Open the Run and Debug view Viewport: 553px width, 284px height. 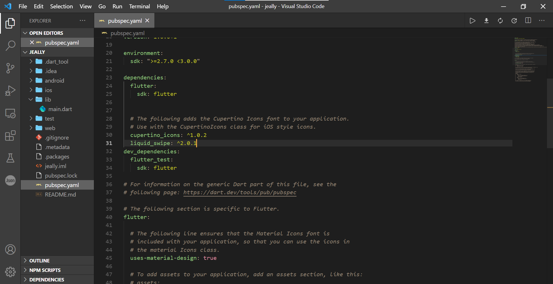pyautogui.click(x=10, y=91)
